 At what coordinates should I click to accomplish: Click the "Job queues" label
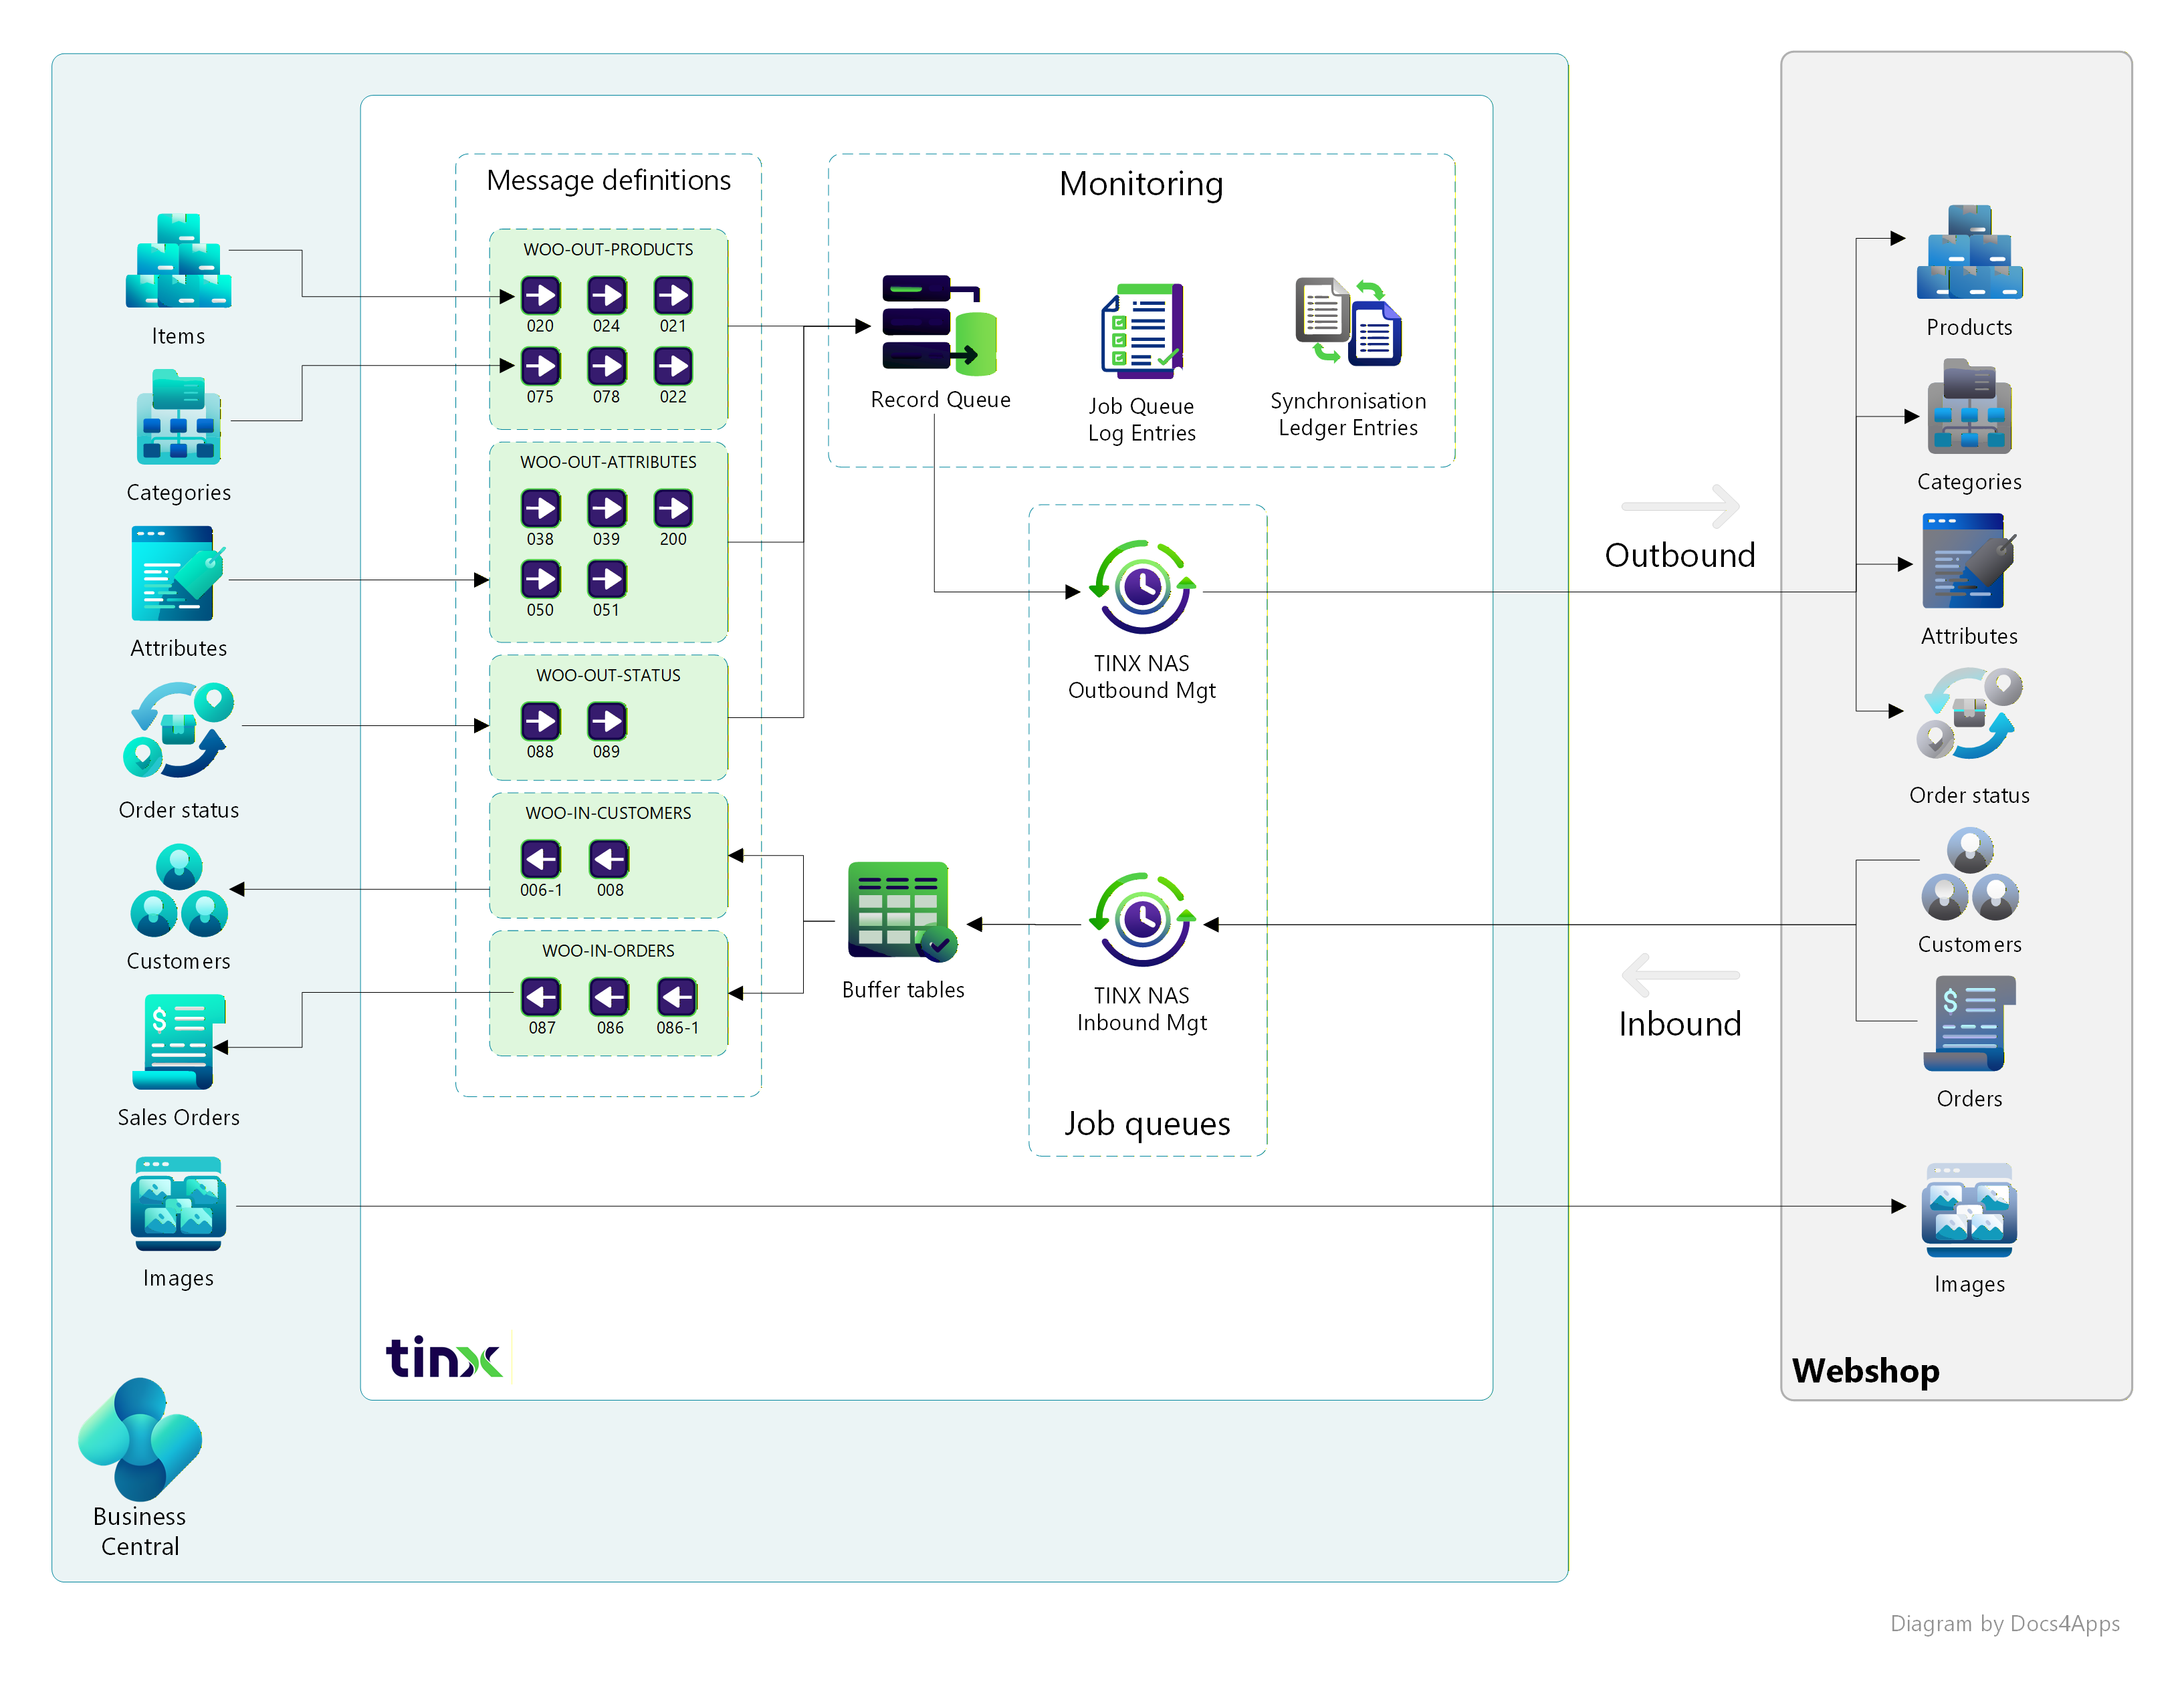click(1147, 1124)
